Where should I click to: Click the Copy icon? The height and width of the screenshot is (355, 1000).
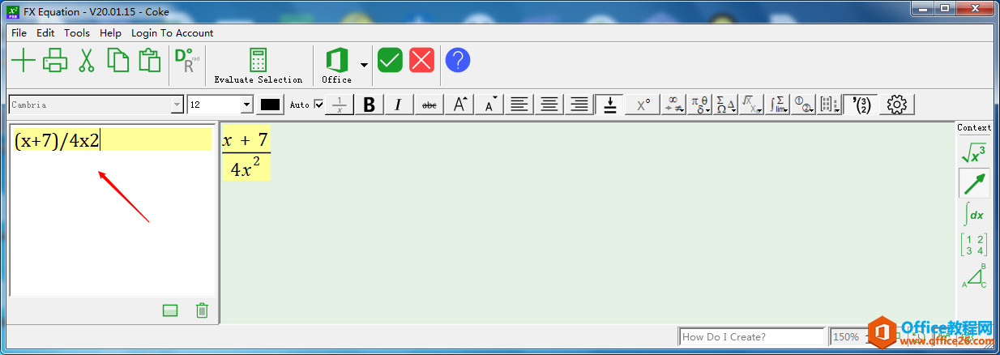click(118, 61)
